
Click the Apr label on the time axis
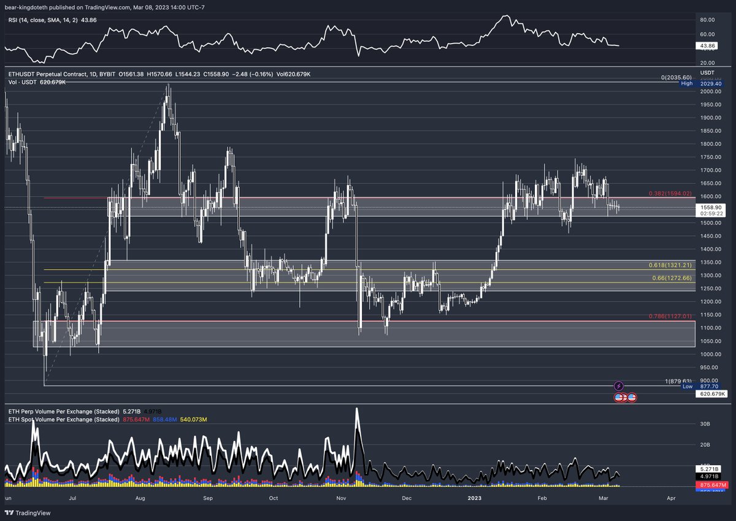click(670, 499)
